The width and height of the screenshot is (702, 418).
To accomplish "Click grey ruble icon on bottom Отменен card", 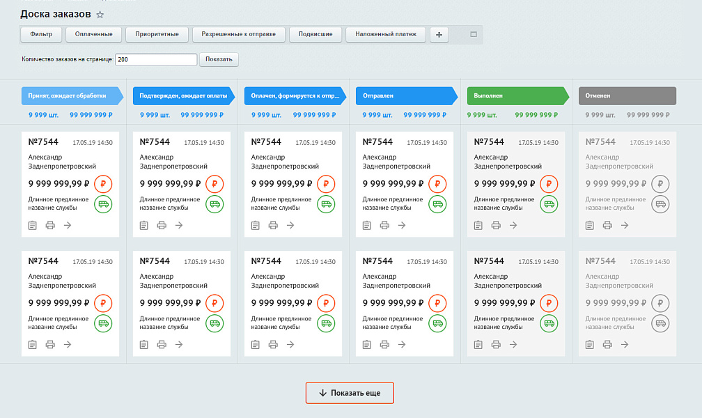I will tap(660, 303).
